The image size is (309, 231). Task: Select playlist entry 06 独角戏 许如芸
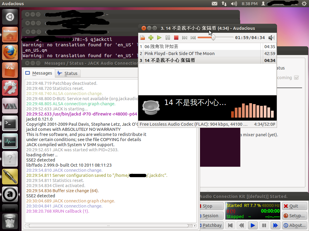pyautogui.click(x=207, y=47)
